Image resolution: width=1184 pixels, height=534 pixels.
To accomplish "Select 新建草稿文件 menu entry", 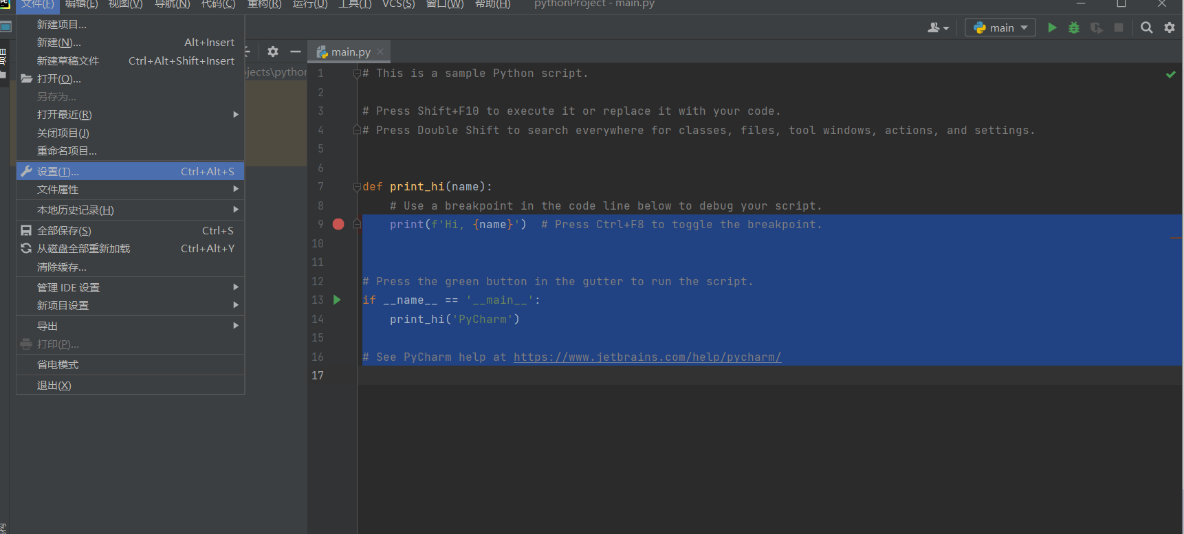I will pos(131,60).
